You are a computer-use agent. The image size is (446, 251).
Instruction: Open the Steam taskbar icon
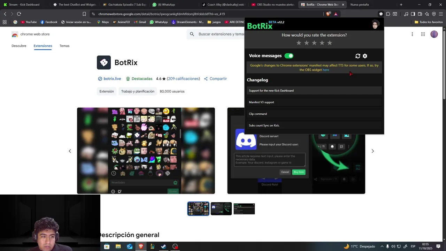(163, 246)
